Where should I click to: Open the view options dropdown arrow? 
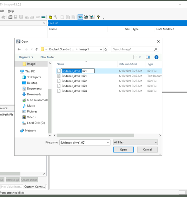click(x=140, y=57)
